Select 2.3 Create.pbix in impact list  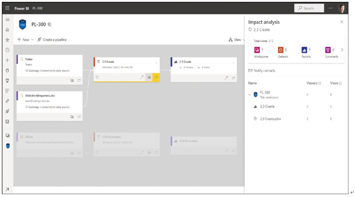270,119
